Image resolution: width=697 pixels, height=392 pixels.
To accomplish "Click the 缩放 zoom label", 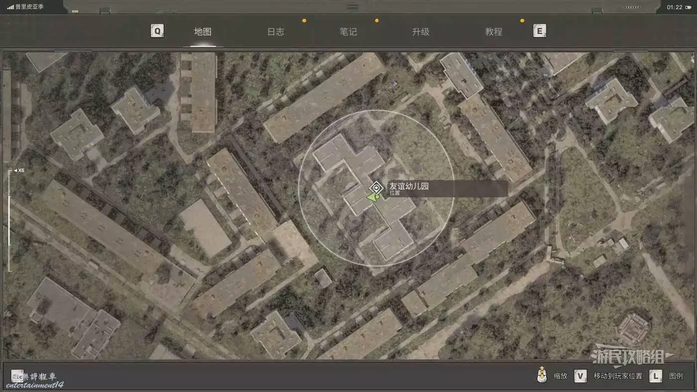I will (561, 376).
